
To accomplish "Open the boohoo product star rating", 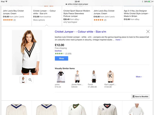I will (x=60, y=54).
